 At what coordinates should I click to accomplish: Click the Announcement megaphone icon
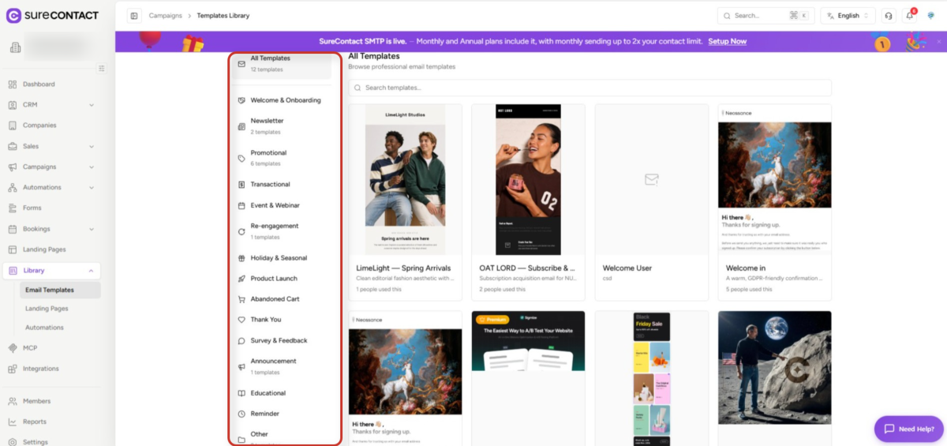click(x=241, y=366)
